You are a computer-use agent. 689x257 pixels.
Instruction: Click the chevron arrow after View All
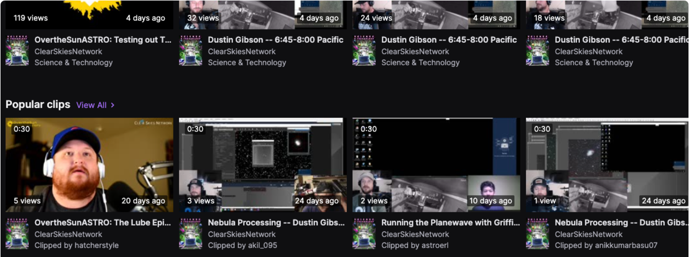tap(112, 105)
